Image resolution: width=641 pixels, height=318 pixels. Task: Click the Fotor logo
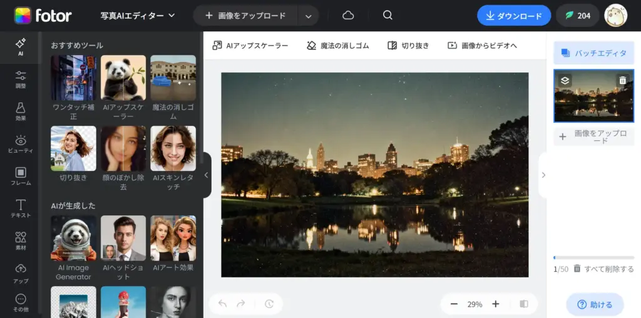(x=43, y=16)
